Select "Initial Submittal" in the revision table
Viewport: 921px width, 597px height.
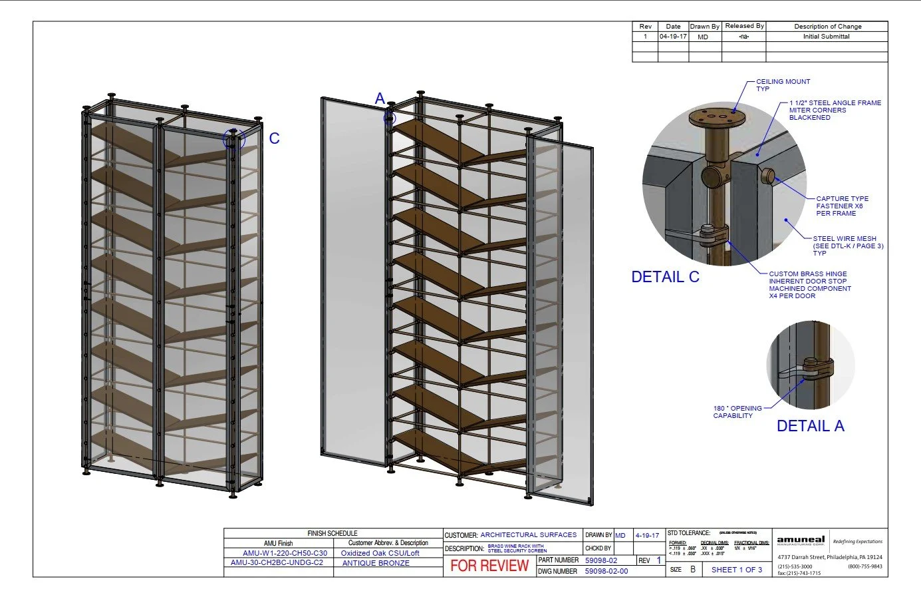click(827, 37)
